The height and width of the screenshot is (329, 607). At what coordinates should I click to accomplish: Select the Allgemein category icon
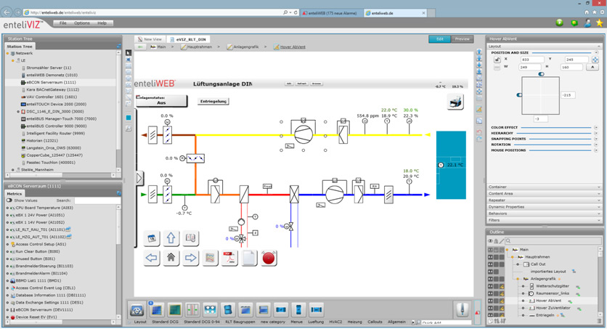[317, 310]
